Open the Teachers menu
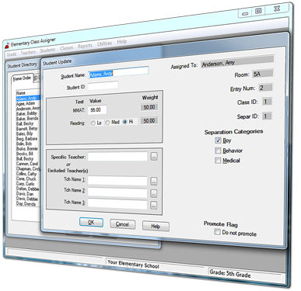The image size is (301, 291). [28, 52]
